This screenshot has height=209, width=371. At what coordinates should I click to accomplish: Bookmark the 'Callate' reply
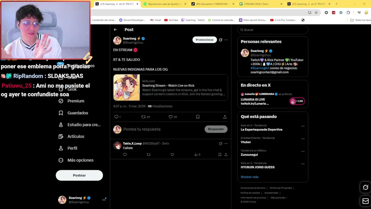[220, 155]
